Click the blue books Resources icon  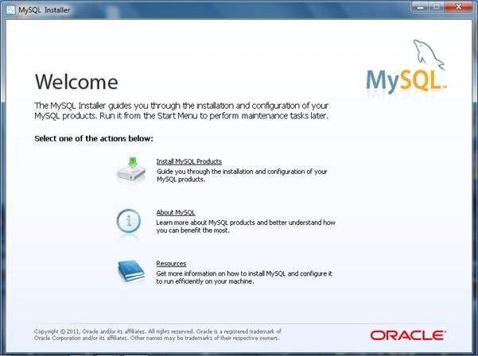(131, 271)
